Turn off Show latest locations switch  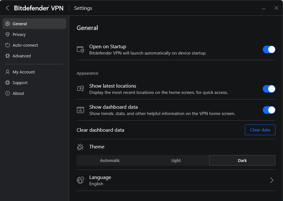(x=269, y=89)
